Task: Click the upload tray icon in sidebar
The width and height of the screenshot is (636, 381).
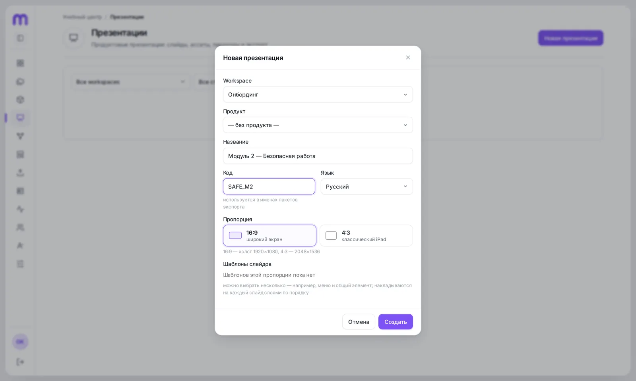Action: pyautogui.click(x=20, y=173)
